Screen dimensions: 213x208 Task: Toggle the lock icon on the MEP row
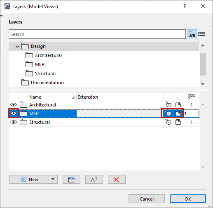coord(168,113)
